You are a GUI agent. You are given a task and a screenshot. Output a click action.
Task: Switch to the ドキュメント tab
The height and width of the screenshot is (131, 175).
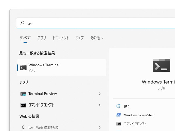[x=61, y=38]
